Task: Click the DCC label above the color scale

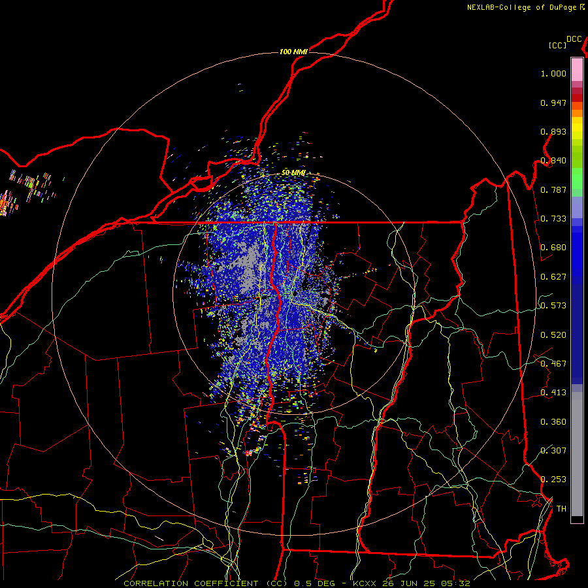Action: (x=574, y=39)
